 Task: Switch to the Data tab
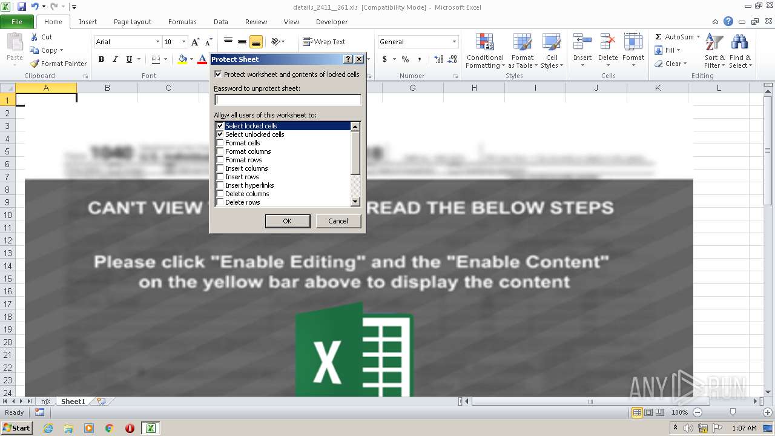coord(221,22)
